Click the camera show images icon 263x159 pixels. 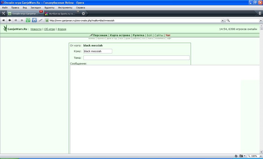(x=241, y=156)
